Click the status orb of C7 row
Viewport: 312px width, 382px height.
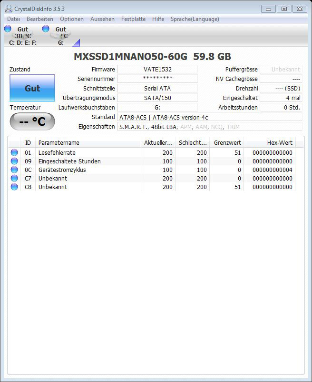(14, 178)
